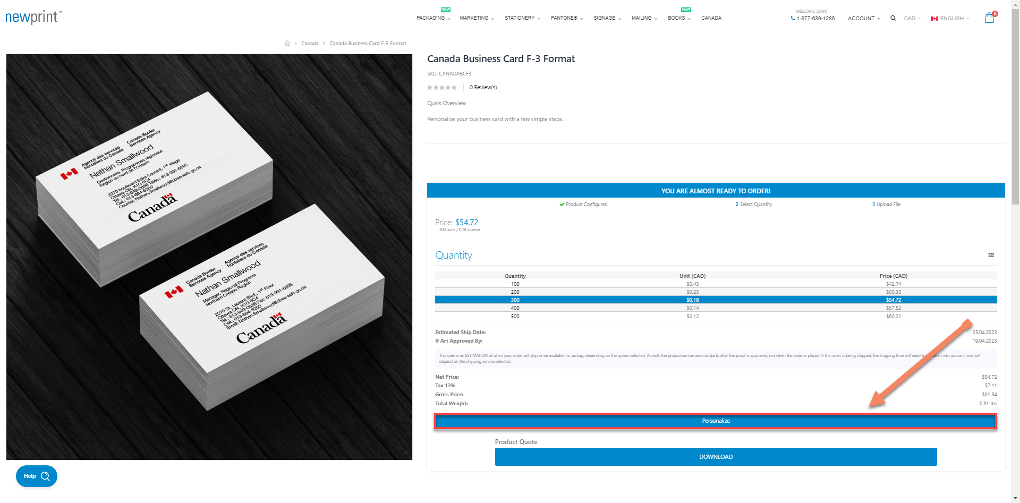Expand the Books menu

(679, 18)
